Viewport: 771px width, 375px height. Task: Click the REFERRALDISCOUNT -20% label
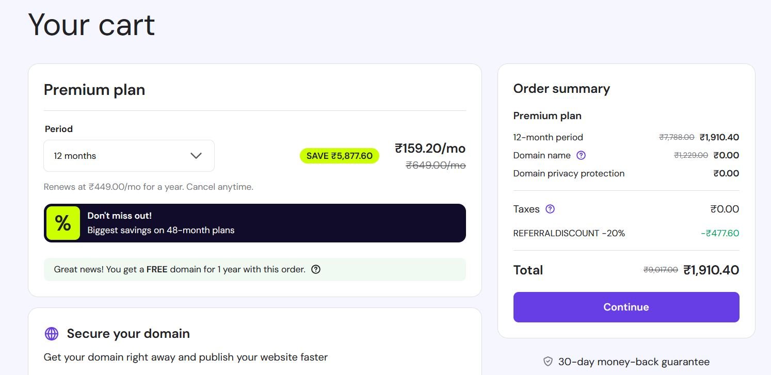pyautogui.click(x=569, y=233)
